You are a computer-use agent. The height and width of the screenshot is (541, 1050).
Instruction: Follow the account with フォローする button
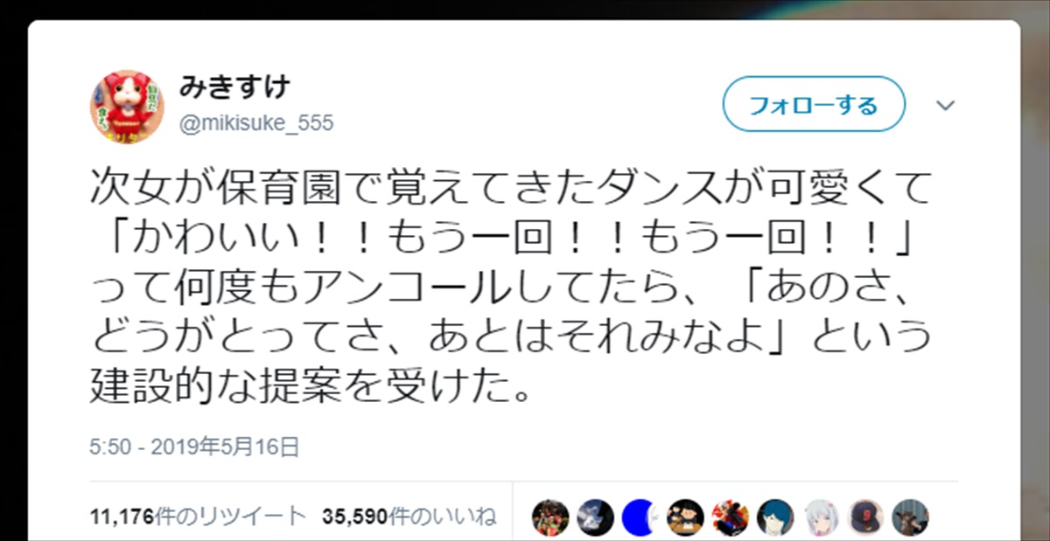pyautogui.click(x=813, y=107)
